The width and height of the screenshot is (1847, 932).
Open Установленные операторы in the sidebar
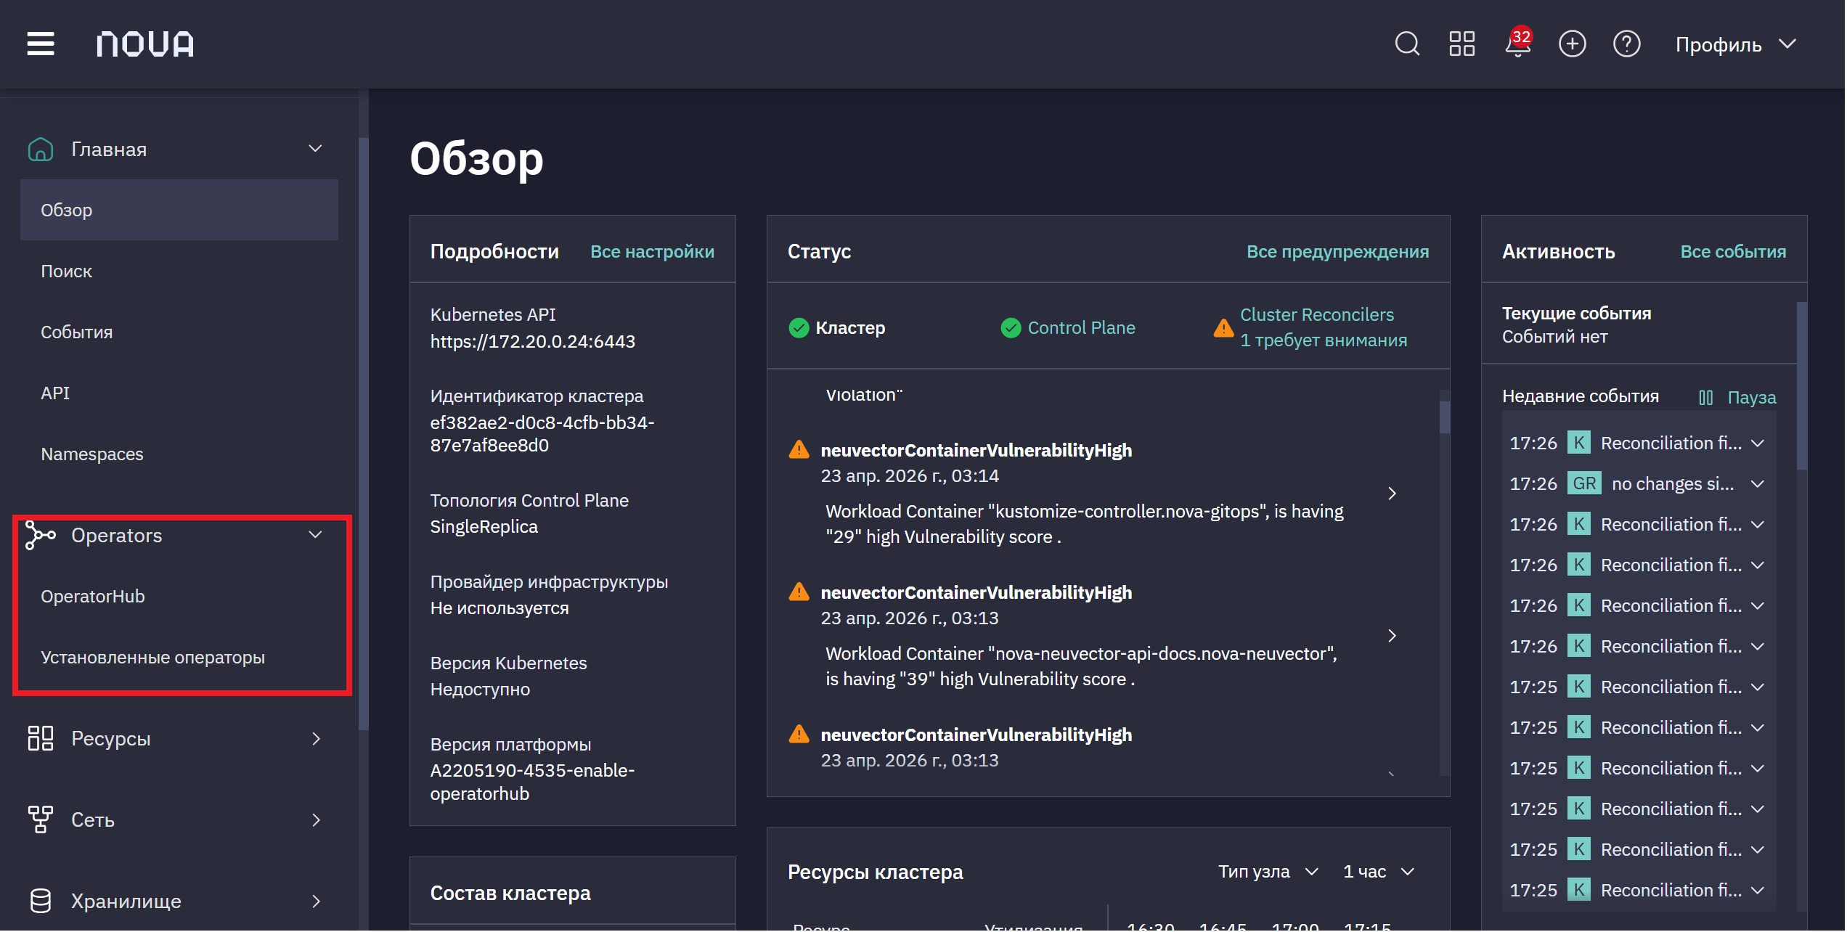[179, 658]
